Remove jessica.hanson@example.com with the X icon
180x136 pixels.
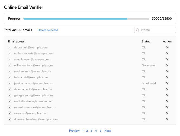pos(167,83)
